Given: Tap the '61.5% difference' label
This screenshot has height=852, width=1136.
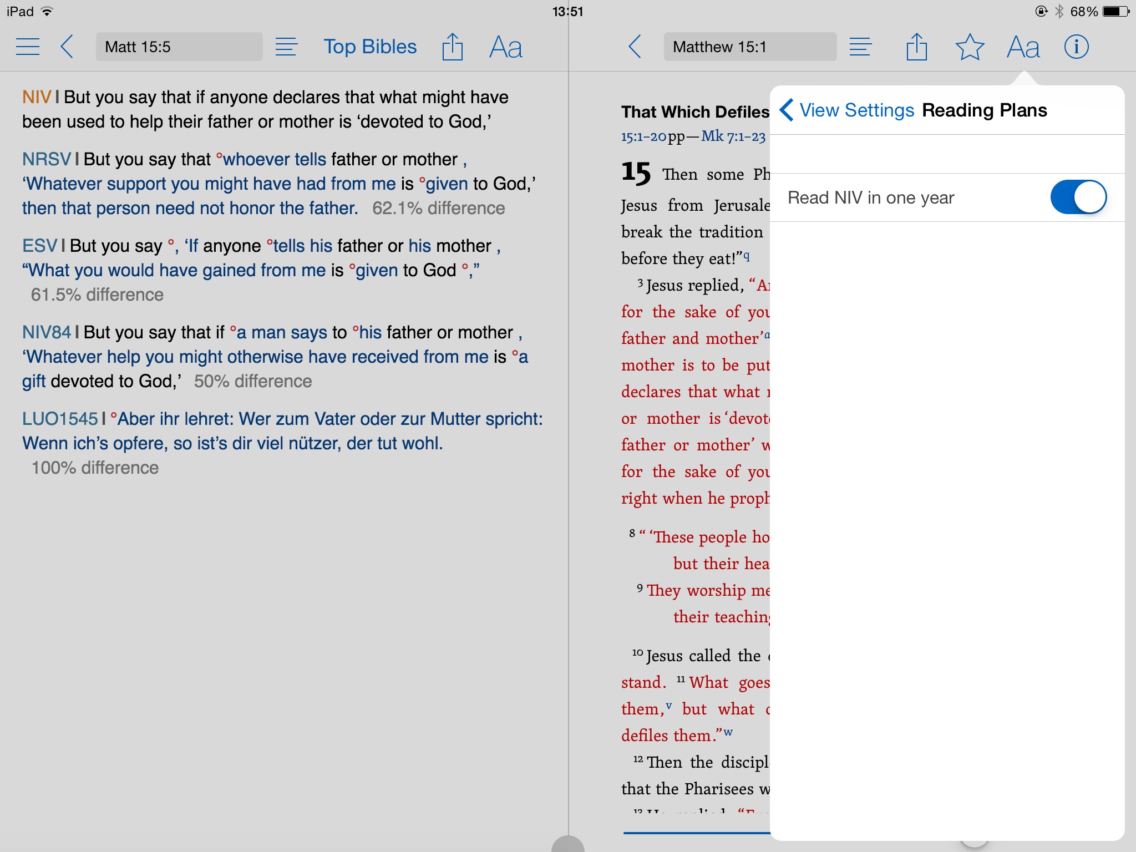Looking at the screenshot, I should point(97,295).
